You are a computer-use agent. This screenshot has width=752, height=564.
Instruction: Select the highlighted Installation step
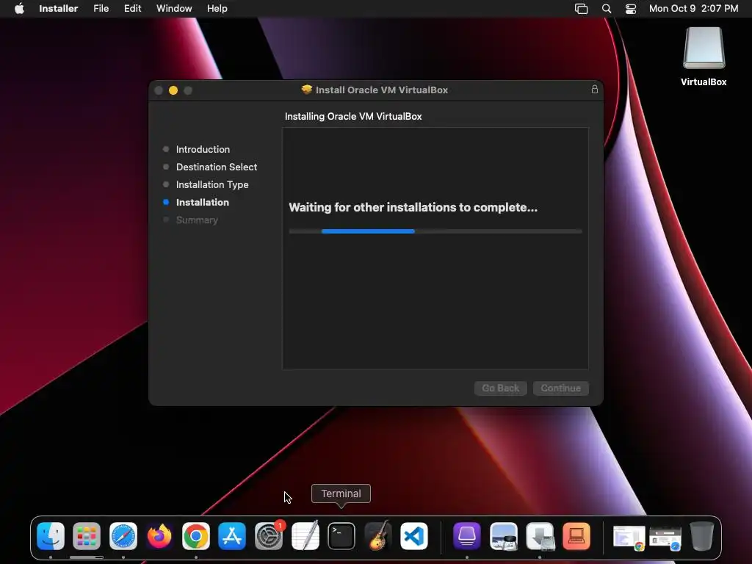(x=203, y=203)
